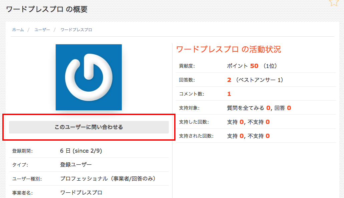Click the 回答数: label
This screenshot has width=344, height=198.
pyautogui.click(x=187, y=80)
